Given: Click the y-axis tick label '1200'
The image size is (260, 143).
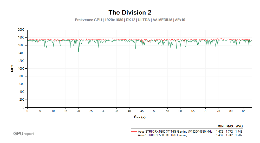Looking at the screenshot, I should (x=21, y=61).
